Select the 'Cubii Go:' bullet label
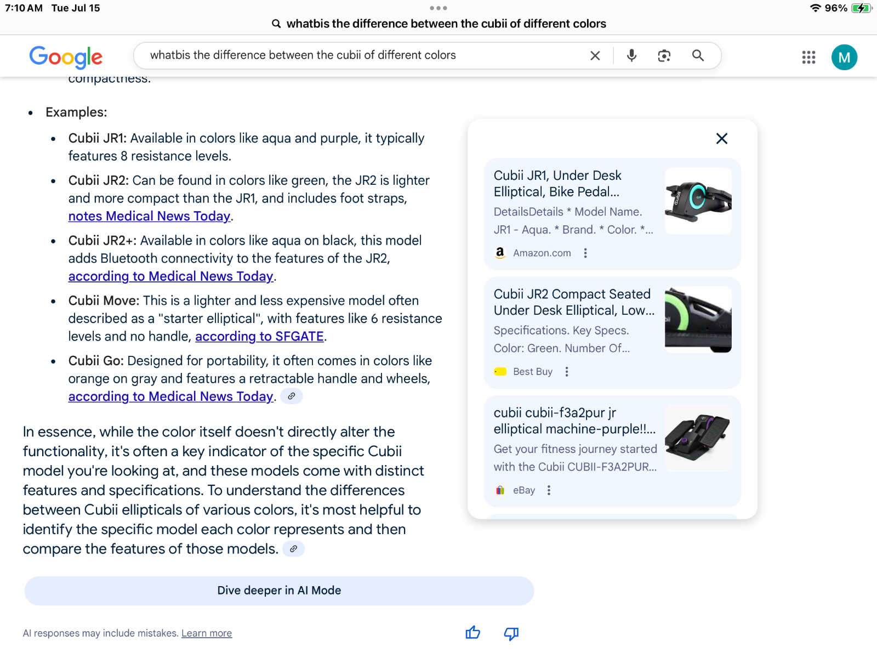The width and height of the screenshot is (877, 658). (96, 361)
